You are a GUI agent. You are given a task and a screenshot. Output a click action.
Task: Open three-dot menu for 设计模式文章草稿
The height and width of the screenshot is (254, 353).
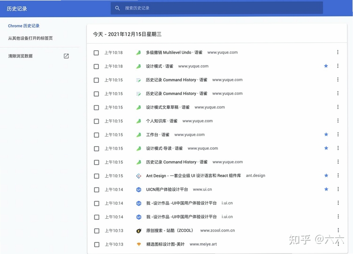338,107
